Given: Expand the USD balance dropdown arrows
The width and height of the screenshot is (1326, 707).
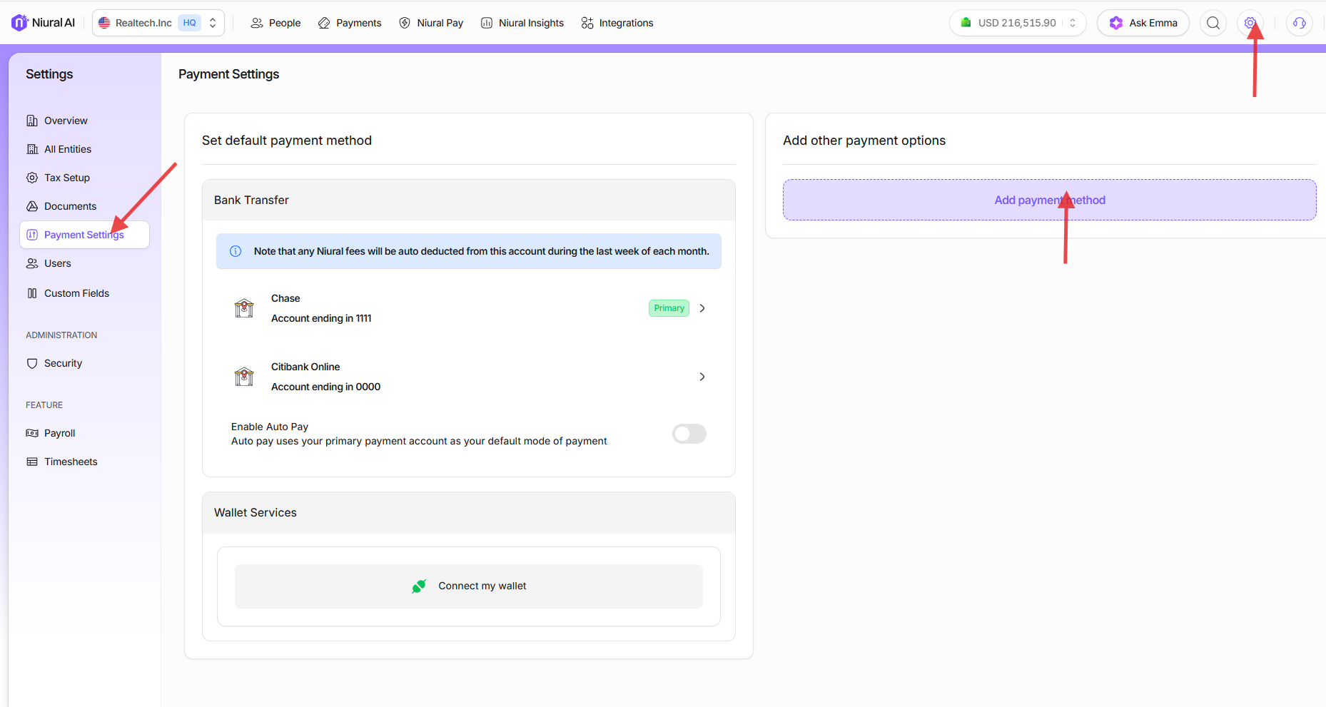Looking at the screenshot, I should [1072, 23].
